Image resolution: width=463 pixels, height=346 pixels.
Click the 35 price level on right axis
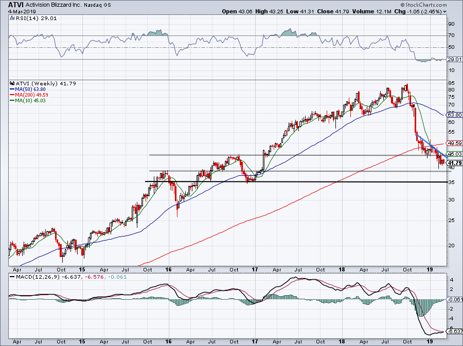(452, 183)
